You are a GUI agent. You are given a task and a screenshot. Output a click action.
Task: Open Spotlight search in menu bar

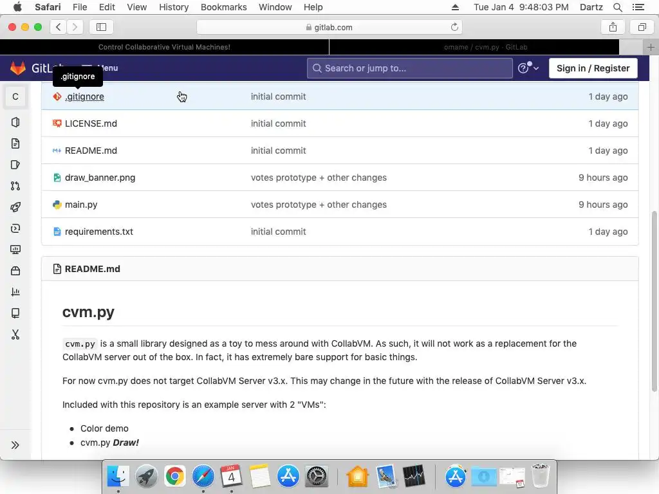617,7
